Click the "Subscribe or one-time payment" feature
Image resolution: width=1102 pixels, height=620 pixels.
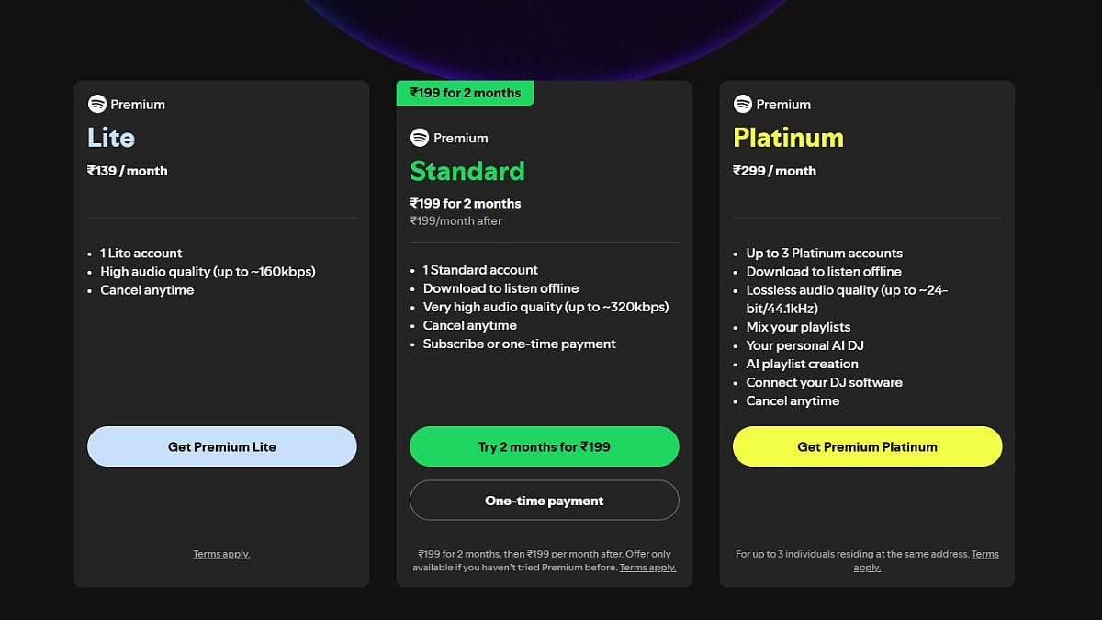[519, 344]
